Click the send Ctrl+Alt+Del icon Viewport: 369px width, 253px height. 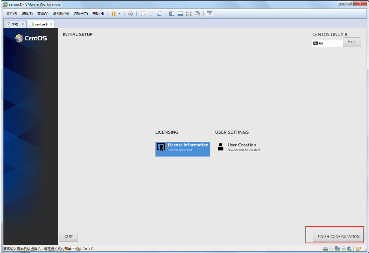click(x=131, y=14)
